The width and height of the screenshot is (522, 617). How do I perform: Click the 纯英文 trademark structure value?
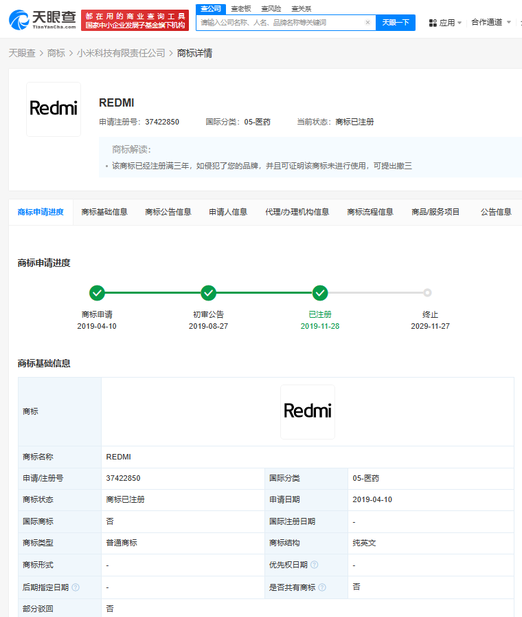pos(364,543)
